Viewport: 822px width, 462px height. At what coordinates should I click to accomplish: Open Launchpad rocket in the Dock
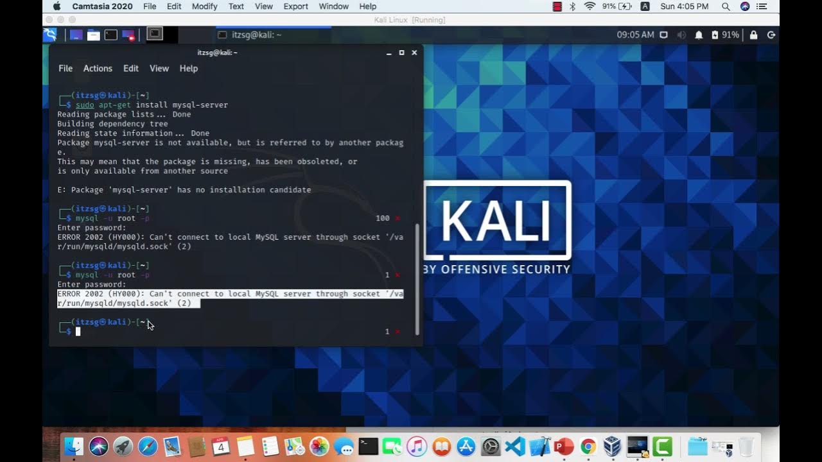(123, 446)
